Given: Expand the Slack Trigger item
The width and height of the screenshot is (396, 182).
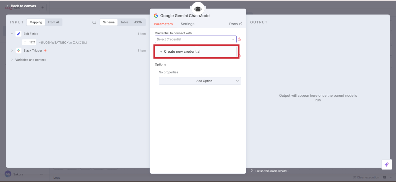Looking at the screenshot, I should click(x=12, y=51).
